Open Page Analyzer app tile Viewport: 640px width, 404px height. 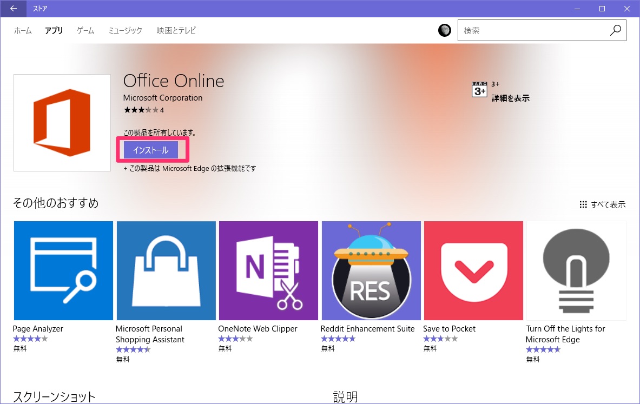63,270
